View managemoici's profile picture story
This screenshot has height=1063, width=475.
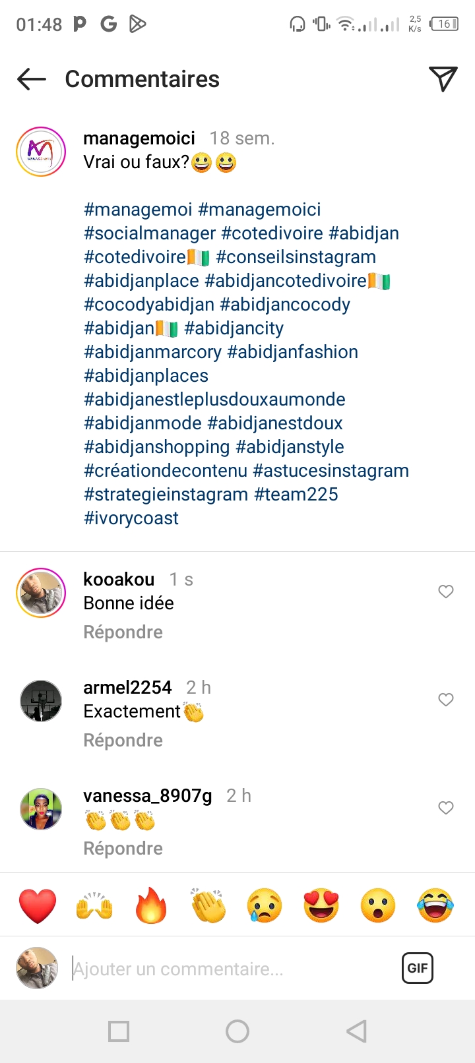pyautogui.click(x=41, y=152)
